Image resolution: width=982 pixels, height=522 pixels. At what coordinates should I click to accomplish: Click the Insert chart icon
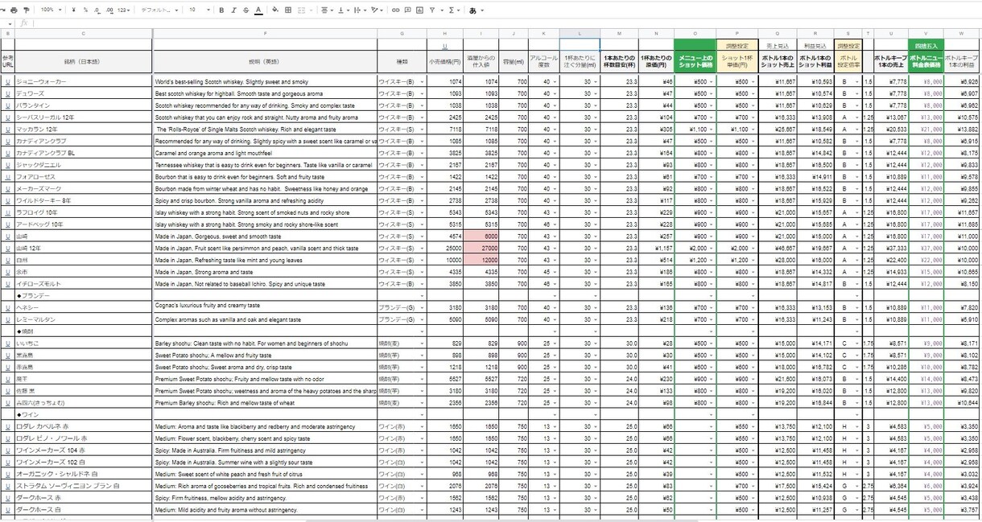pos(419,10)
